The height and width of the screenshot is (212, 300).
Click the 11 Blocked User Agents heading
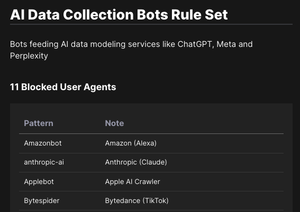coord(63,87)
